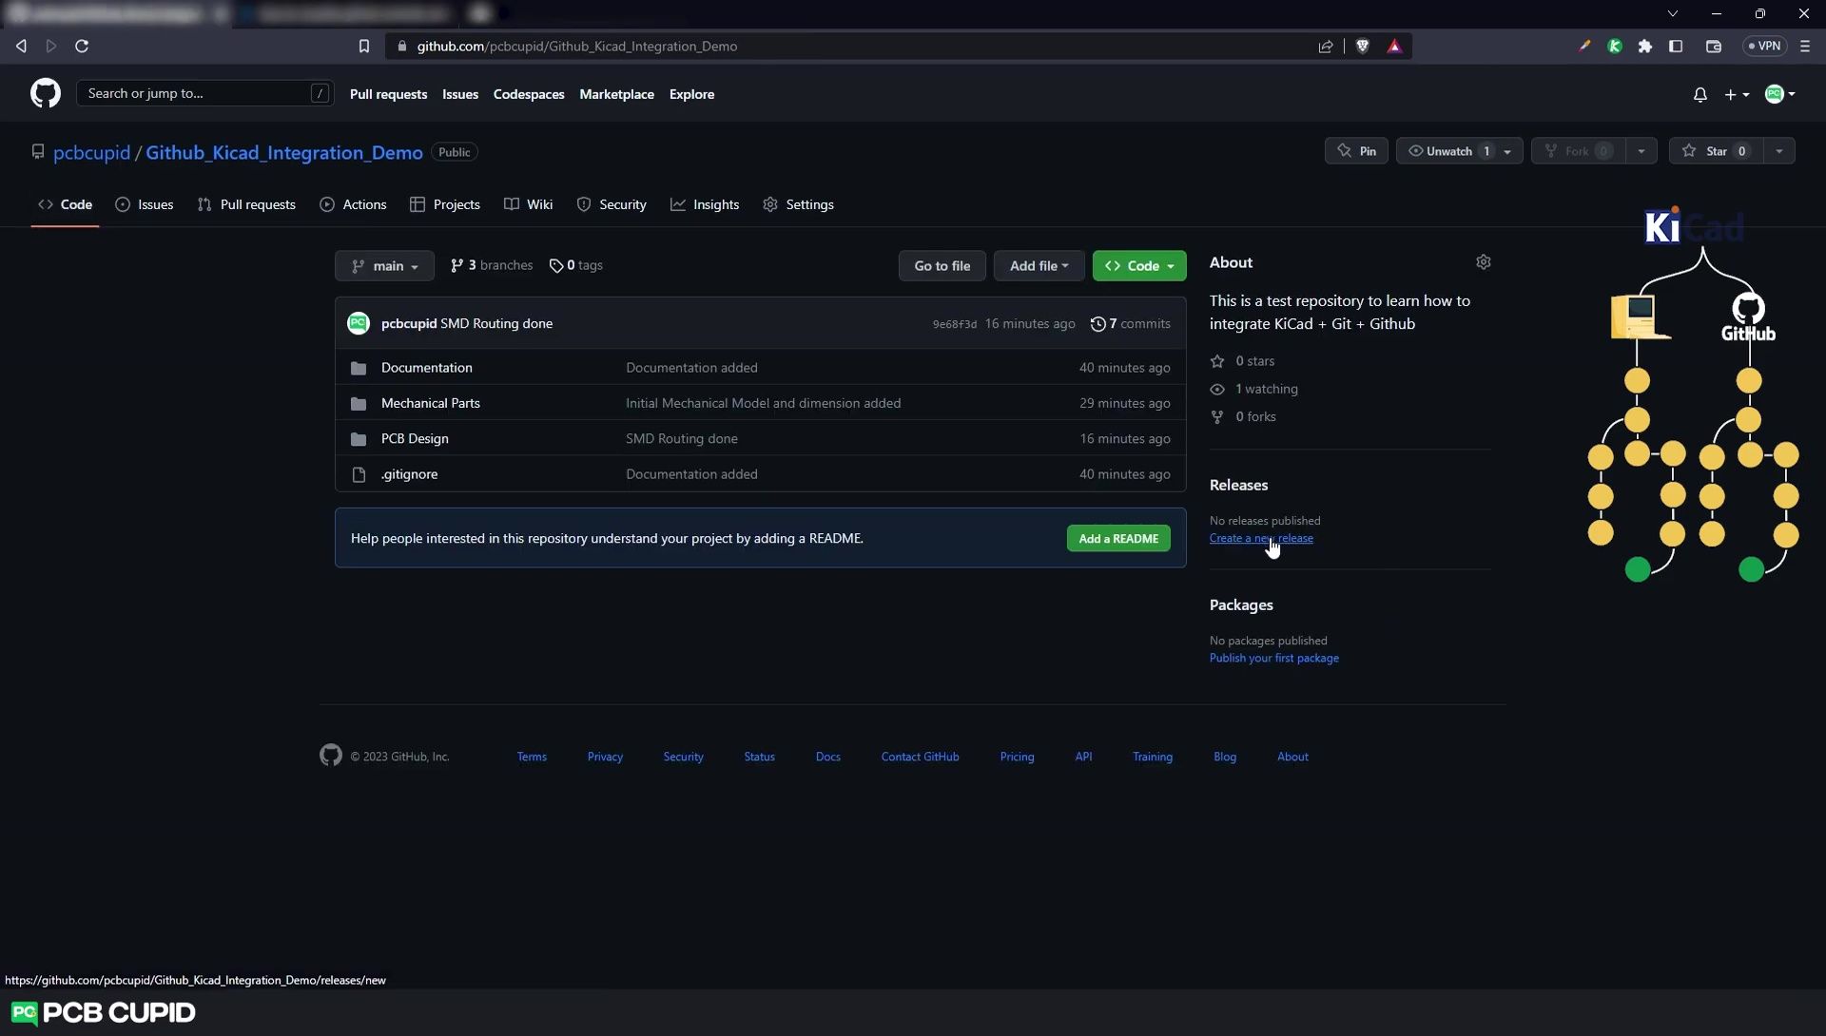Image resolution: width=1826 pixels, height=1036 pixels.
Task: Click the browser address bar URL
Action: 576,46
